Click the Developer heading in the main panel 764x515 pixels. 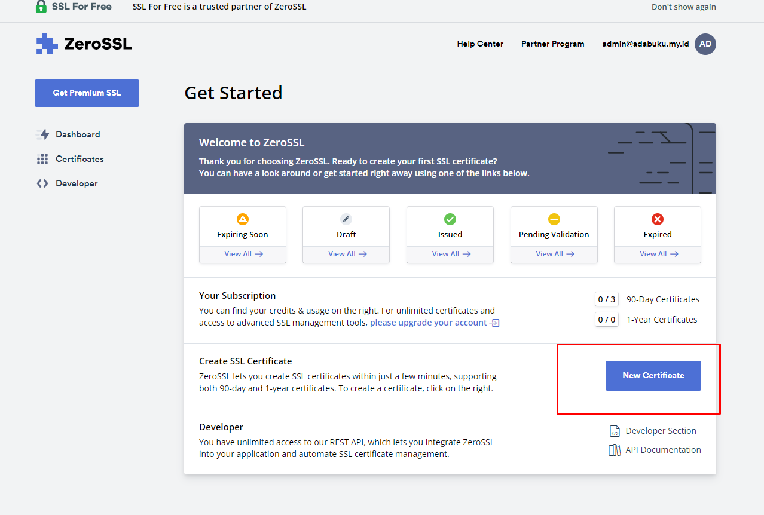[x=221, y=427]
